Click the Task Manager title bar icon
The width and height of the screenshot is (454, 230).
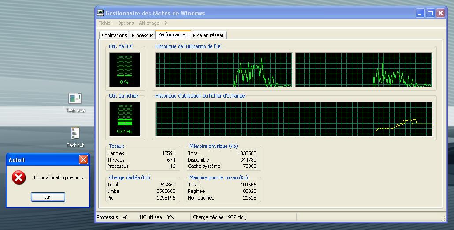tap(100, 13)
